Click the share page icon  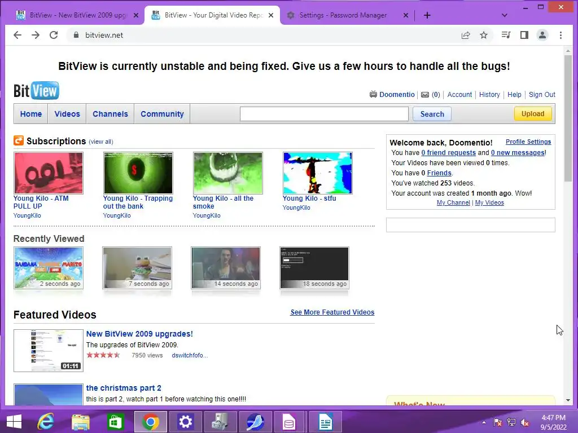(466, 35)
